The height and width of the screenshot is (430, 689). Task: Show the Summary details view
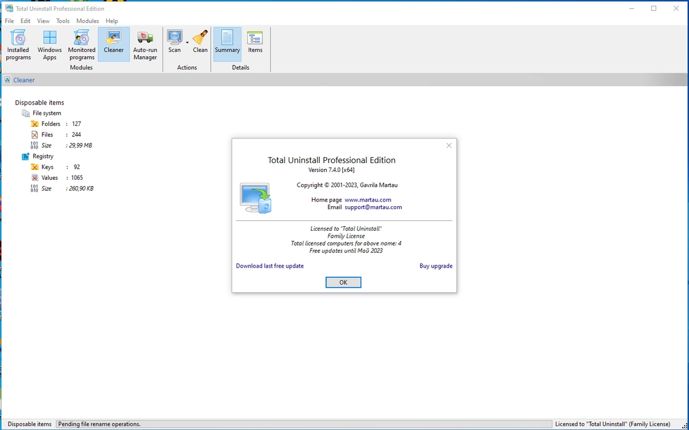point(227,43)
